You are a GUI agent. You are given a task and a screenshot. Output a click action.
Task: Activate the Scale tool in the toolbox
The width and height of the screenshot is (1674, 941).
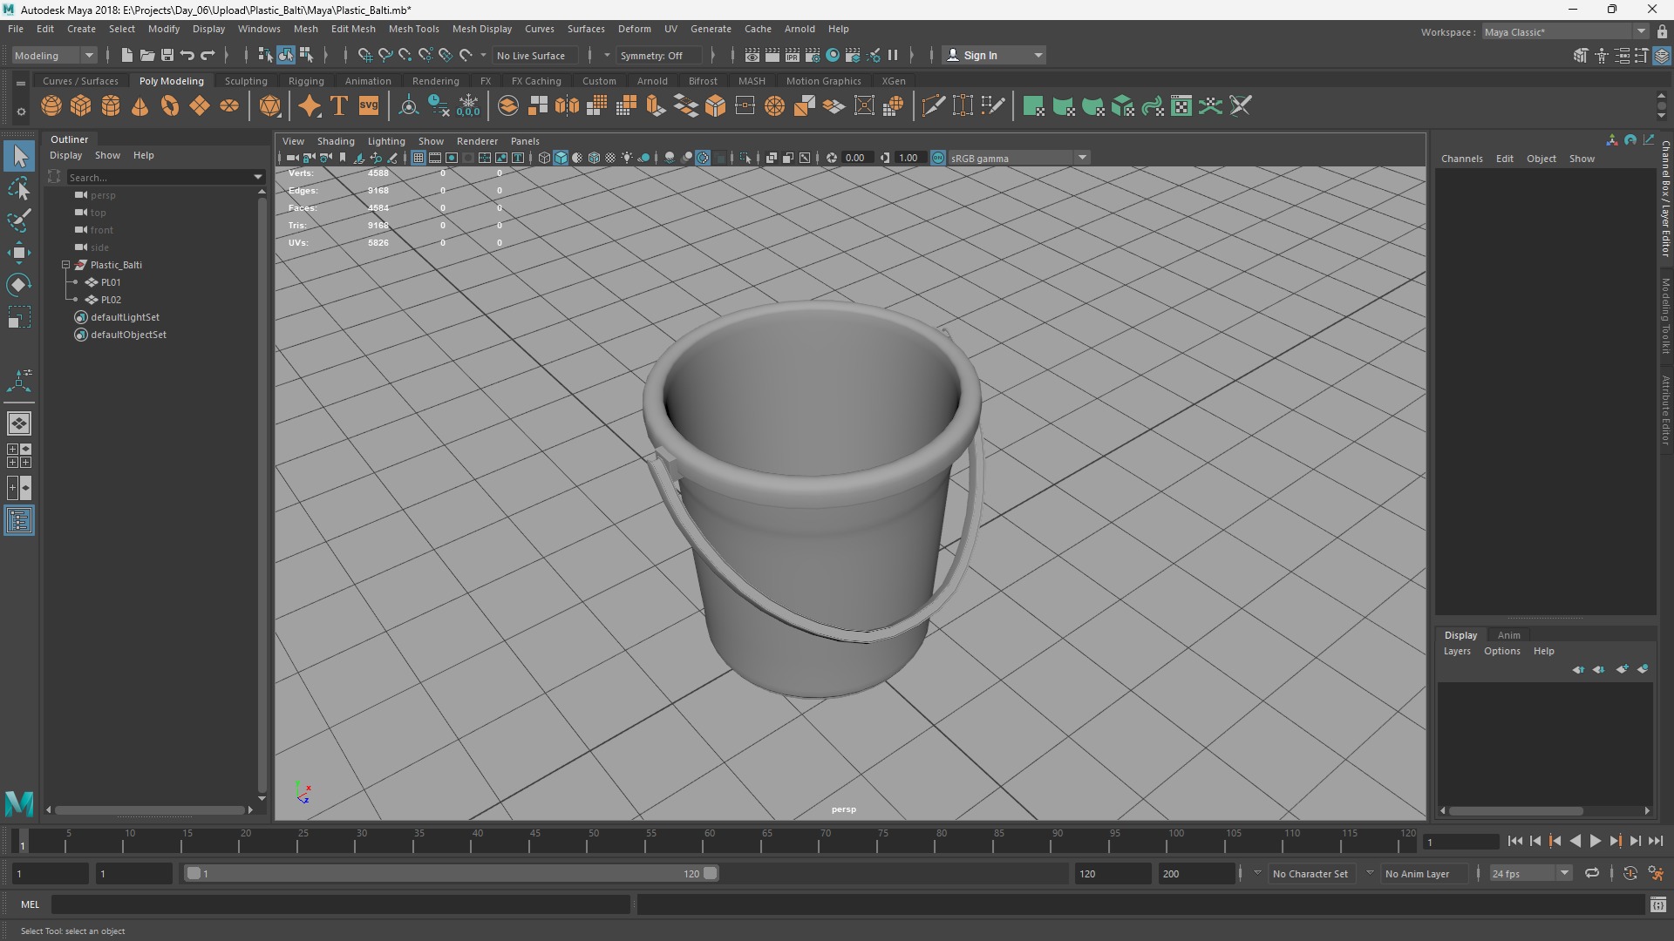19,317
